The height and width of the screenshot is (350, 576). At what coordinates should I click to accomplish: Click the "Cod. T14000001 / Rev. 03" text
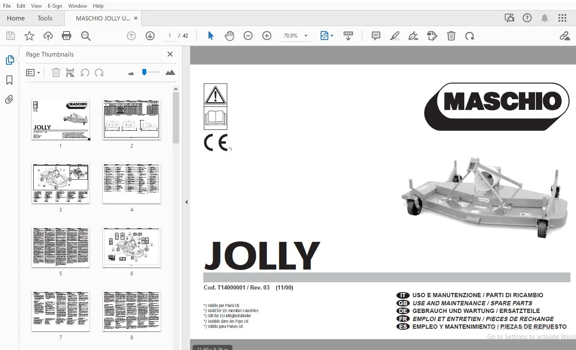[x=237, y=287]
